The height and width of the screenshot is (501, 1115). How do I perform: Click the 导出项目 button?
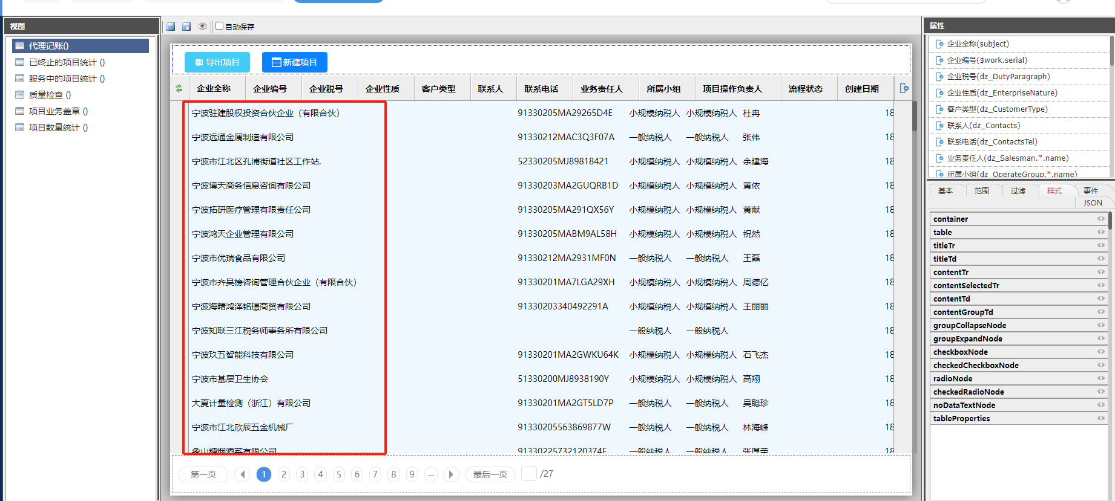pos(217,62)
